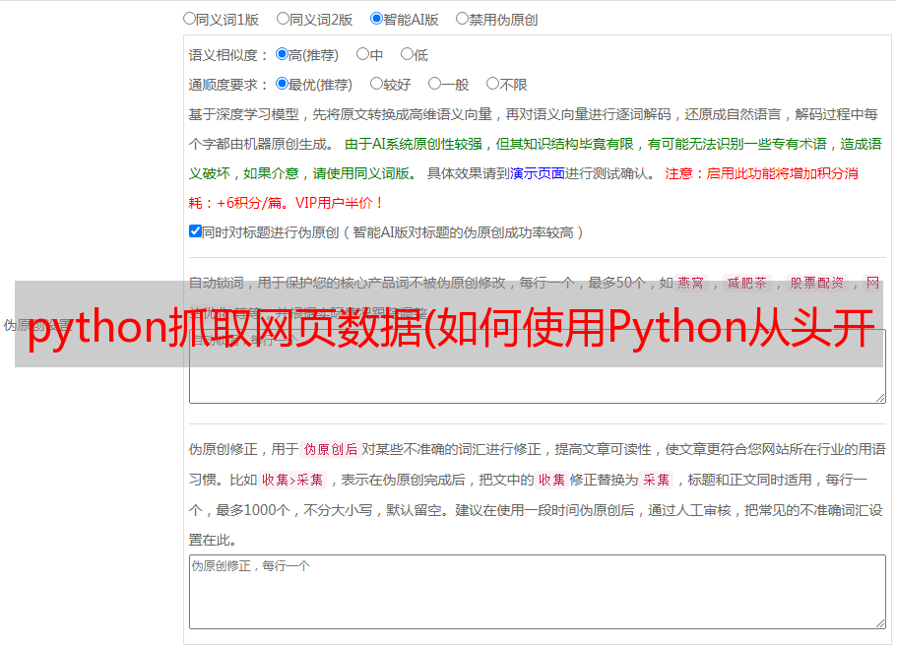The height and width of the screenshot is (648, 897).
Task: Uncheck 同时对标题进行伪原创 checkbox
Action: (x=195, y=231)
